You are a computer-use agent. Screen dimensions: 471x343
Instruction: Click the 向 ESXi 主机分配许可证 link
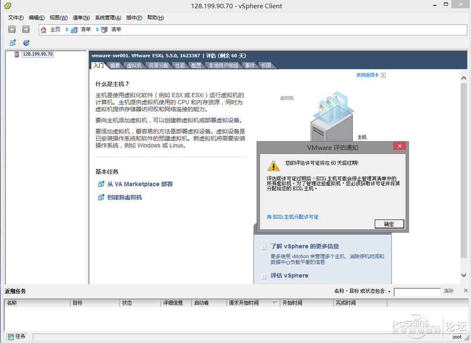coord(293,217)
